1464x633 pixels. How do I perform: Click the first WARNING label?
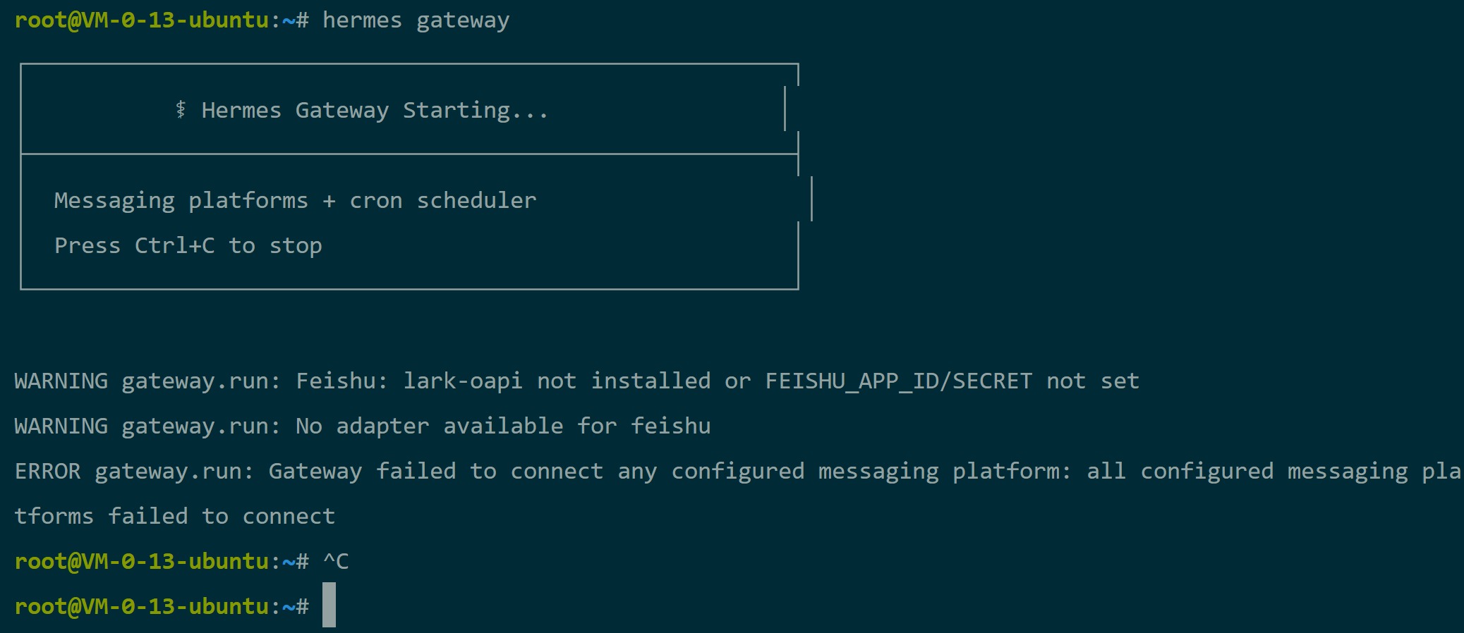point(61,381)
